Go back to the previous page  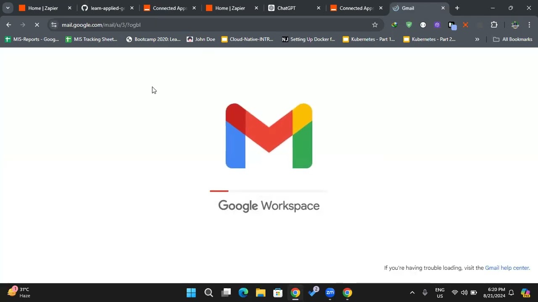click(x=9, y=25)
